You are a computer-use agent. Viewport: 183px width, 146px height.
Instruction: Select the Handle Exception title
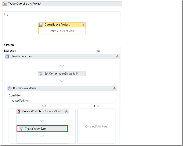pyautogui.click(x=22, y=56)
